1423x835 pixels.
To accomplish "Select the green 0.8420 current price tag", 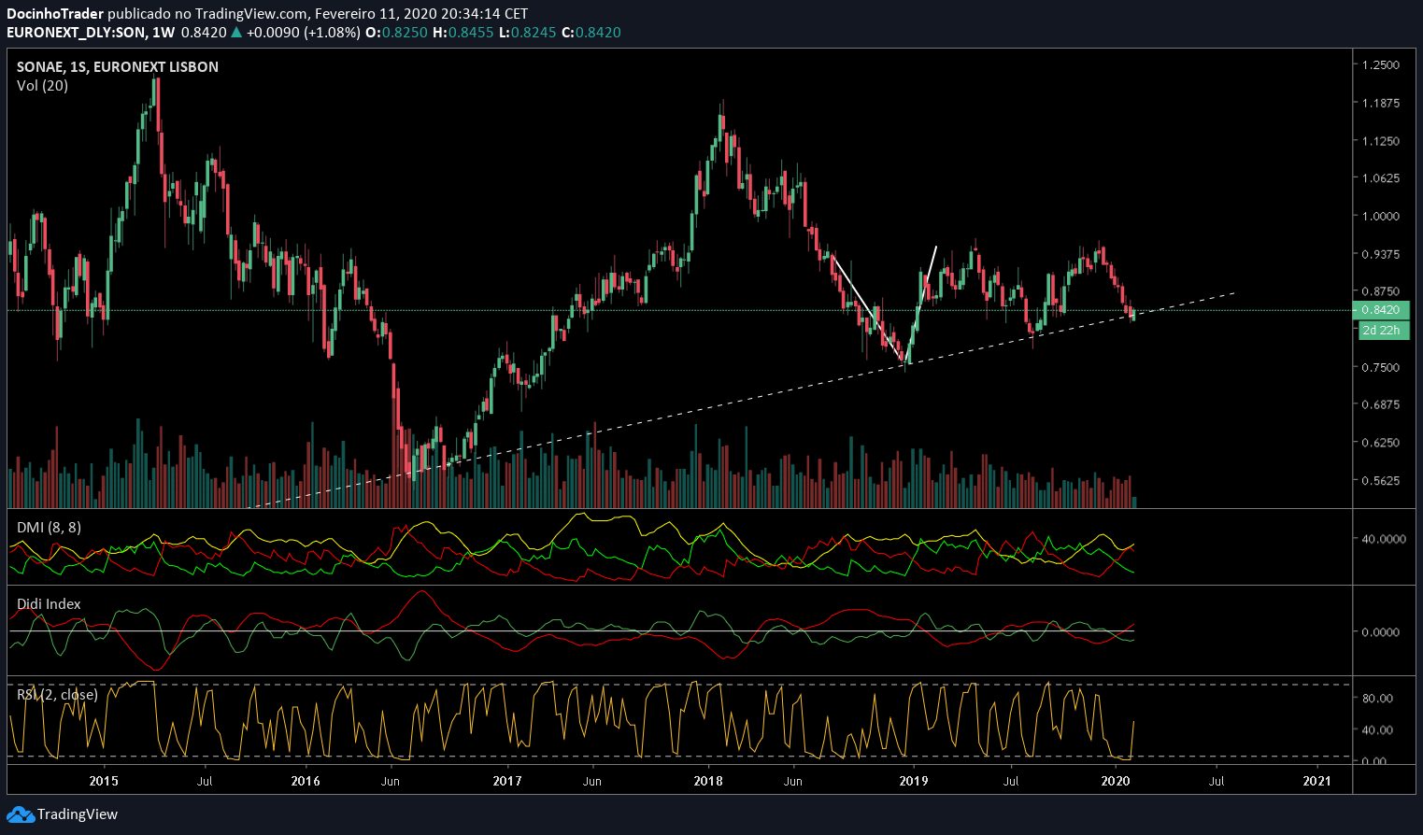I will click(x=1382, y=310).
